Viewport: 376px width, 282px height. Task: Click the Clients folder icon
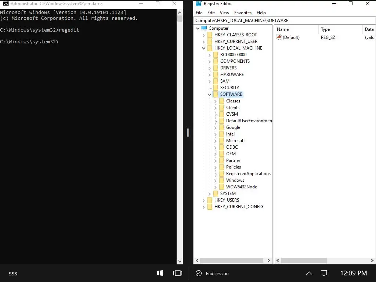[x=221, y=108]
